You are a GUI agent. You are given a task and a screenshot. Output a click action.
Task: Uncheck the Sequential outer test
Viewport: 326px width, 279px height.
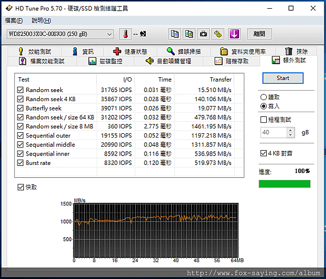tap(20, 135)
